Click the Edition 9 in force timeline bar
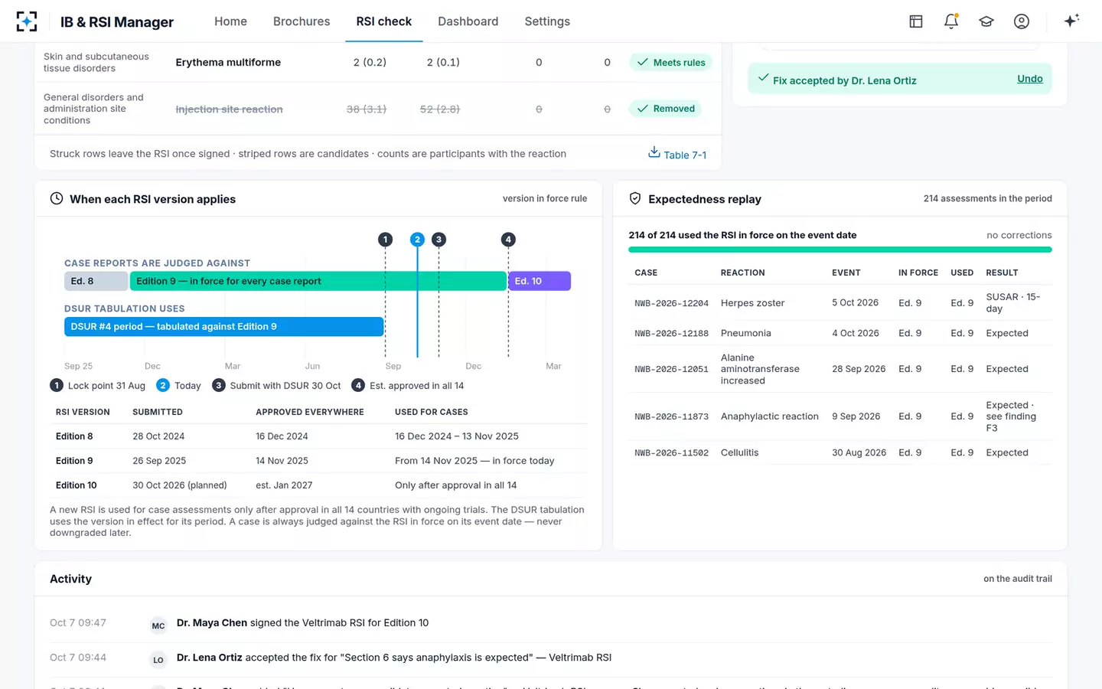This screenshot has height=689, width=1102. pos(318,281)
